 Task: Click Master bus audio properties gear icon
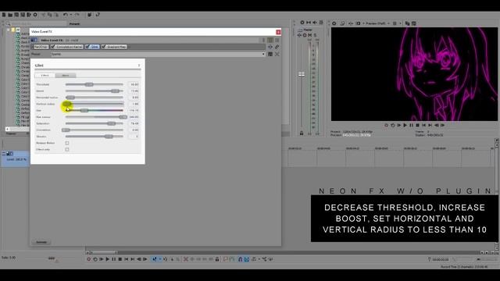(x=302, y=23)
